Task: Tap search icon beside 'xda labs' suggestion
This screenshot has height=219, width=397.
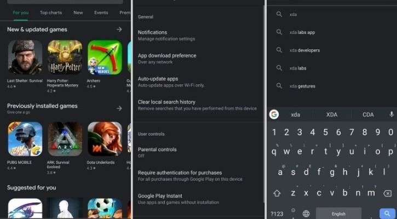Action: click(279, 68)
